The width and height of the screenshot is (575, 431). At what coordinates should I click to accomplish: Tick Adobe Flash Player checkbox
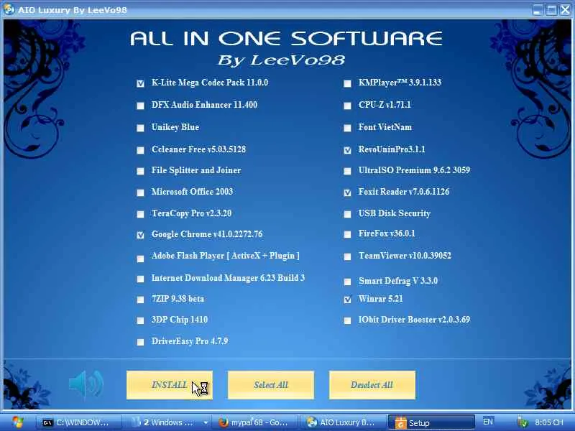coord(140,259)
